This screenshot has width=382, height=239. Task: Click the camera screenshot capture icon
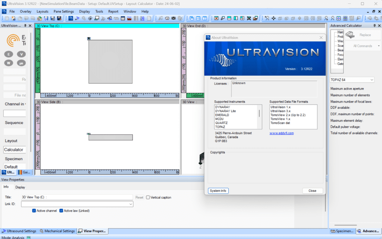point(173,18)
